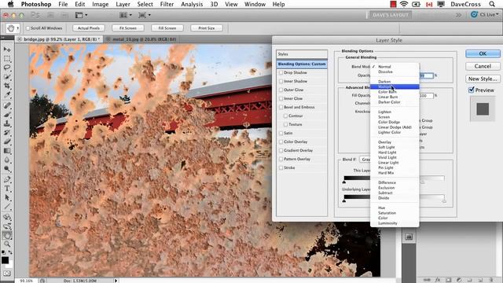Select the Pen tool
This screenshot has width=503, height=283.
(x=7, y=179)
